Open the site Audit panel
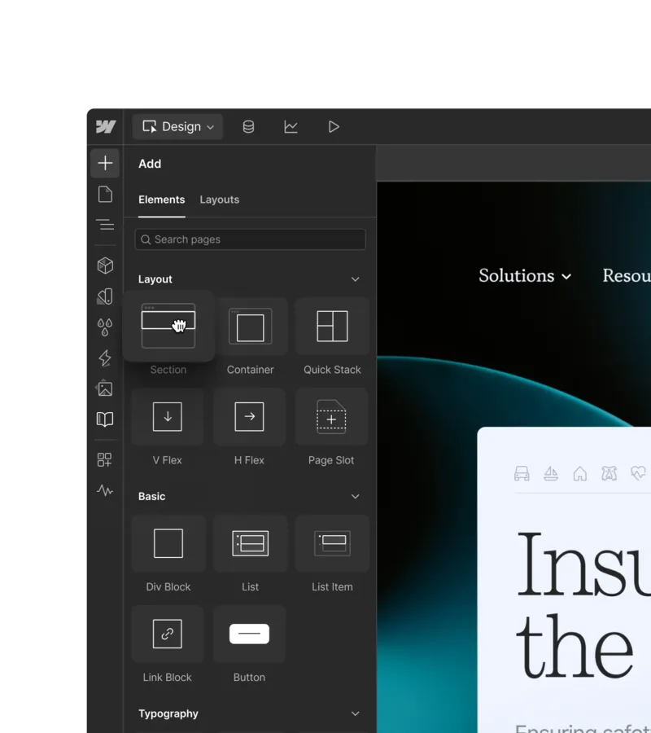The height and width of the screenshot is (733, 651). pos(104,490)
